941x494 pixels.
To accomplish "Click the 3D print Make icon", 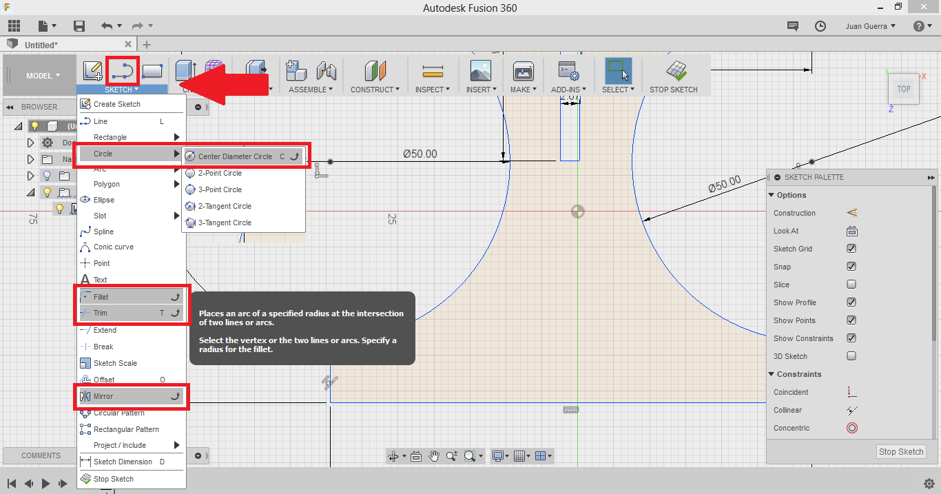I will (x=524, y=70).
